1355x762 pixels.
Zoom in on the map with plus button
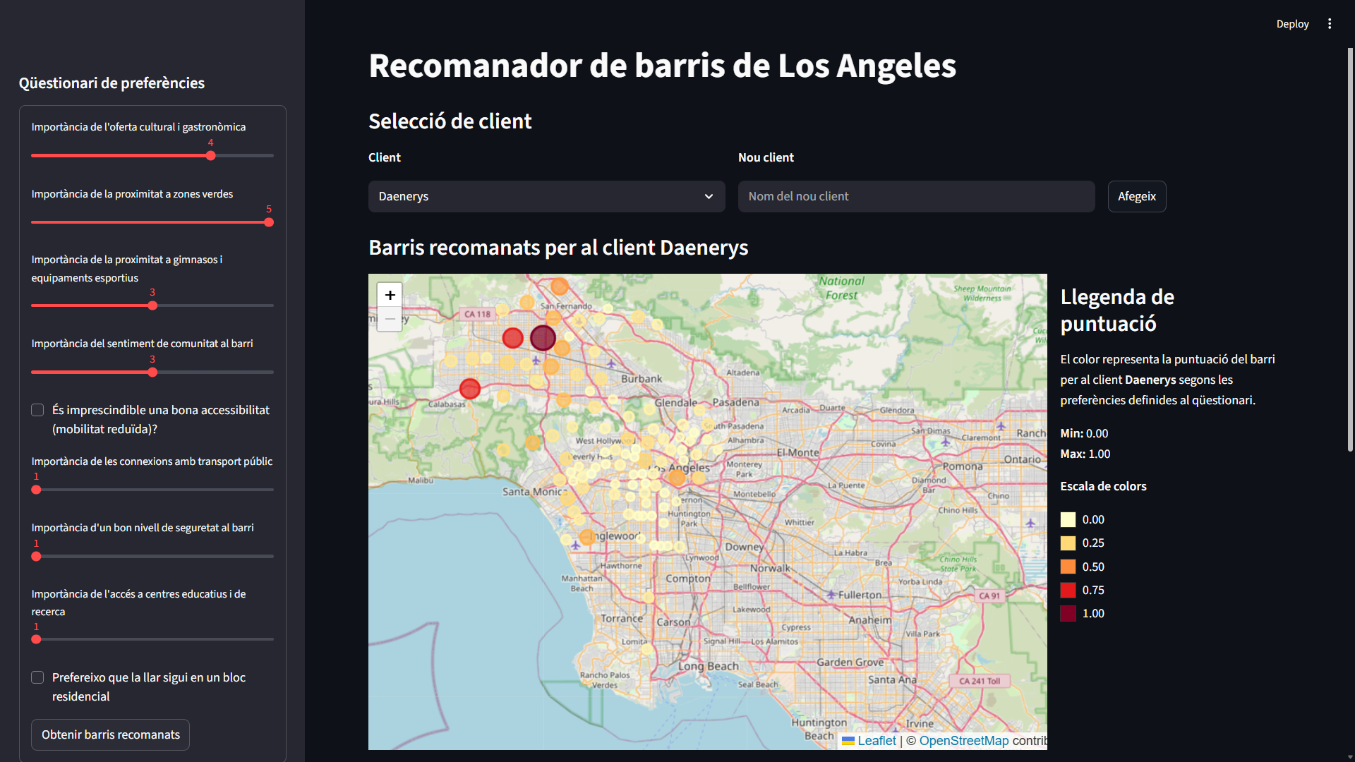pos(390,295)
